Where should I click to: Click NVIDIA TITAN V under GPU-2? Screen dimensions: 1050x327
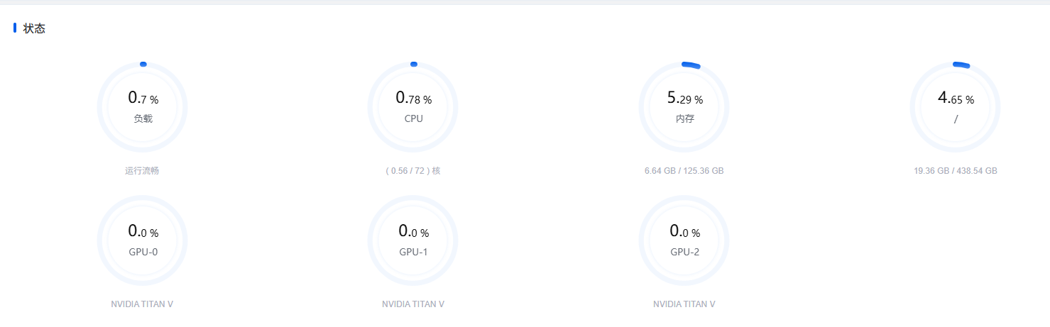coord(684,304)
